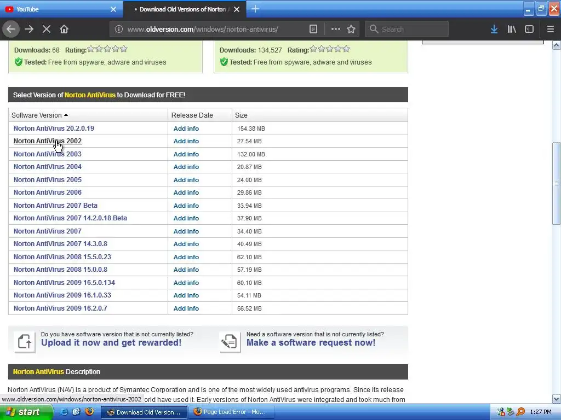Open Norton AntiVirus 2005 link
Screen dimensions: 561x420
tap(48, 179)
